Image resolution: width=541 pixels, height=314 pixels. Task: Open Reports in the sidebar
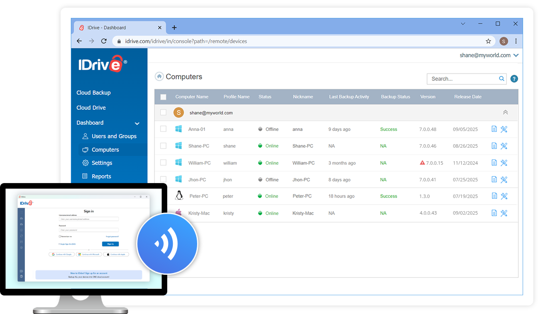(97, 176)
